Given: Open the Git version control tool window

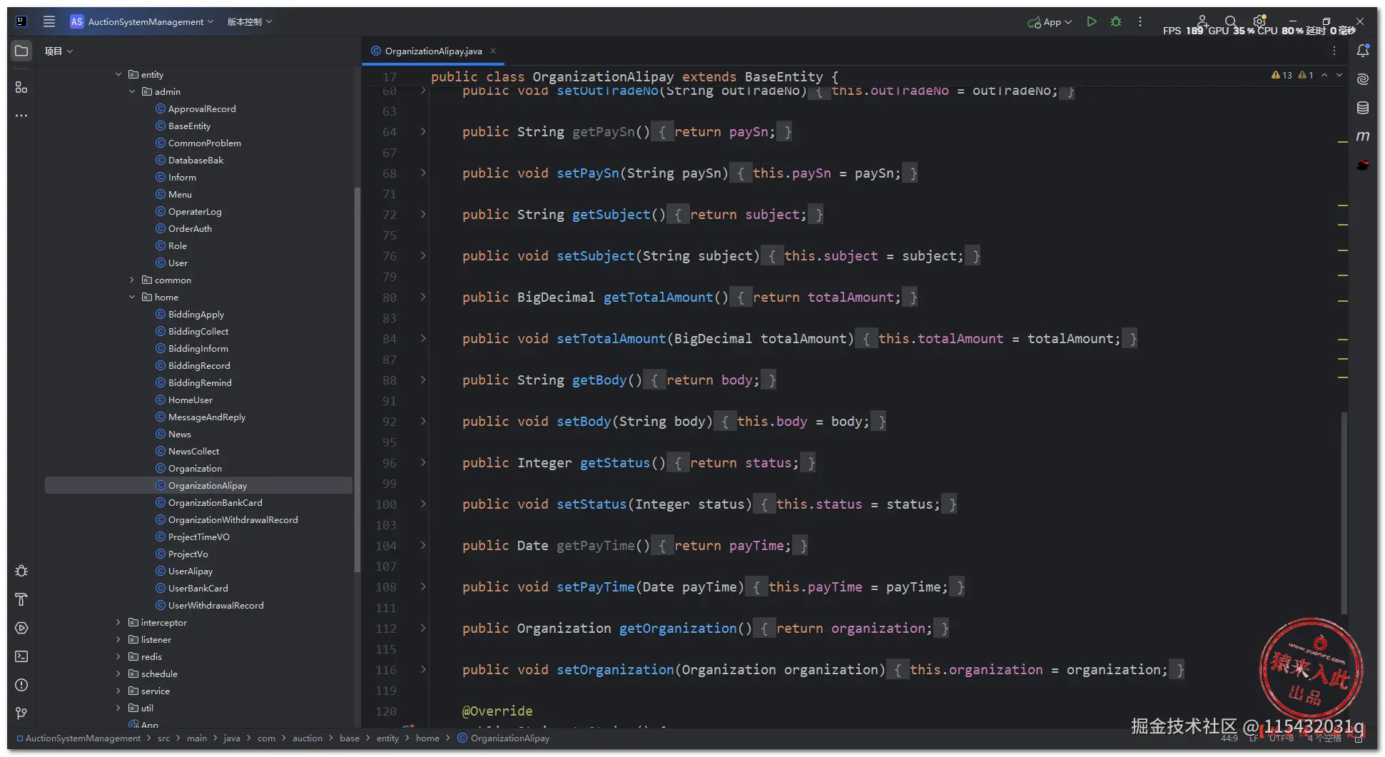Looking at the screenshot, I should [x=21, y=713].
